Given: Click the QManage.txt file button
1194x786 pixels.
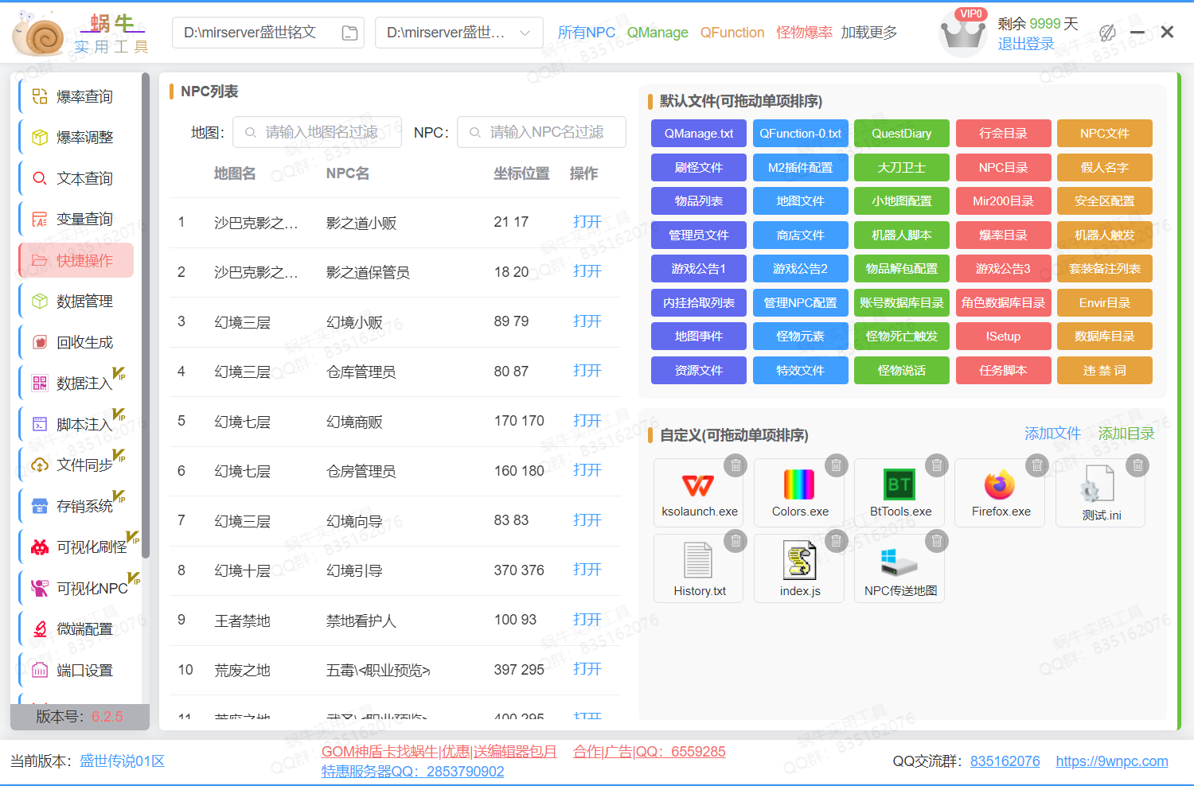Looking at the screenshot, I should click(698, 133).
